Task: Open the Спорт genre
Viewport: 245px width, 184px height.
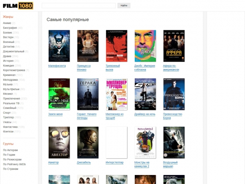Action: (7, 113)
